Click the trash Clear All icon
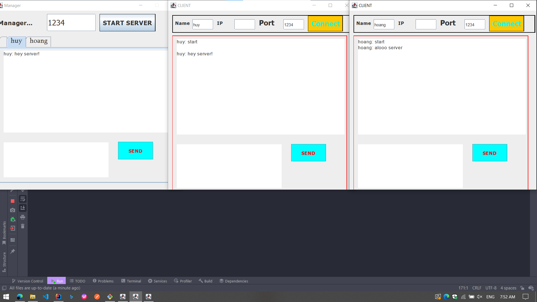537x302 pixels. [x=23, y=226]
